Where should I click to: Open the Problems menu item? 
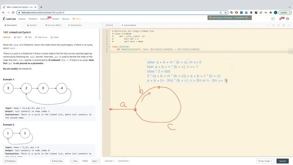pyautogui.click(x=33, y=19)
